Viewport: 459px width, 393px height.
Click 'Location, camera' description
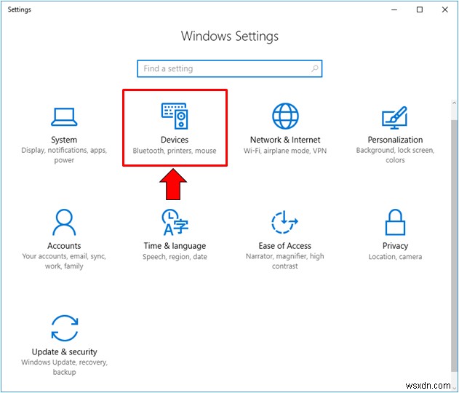(x=395, y=256)
